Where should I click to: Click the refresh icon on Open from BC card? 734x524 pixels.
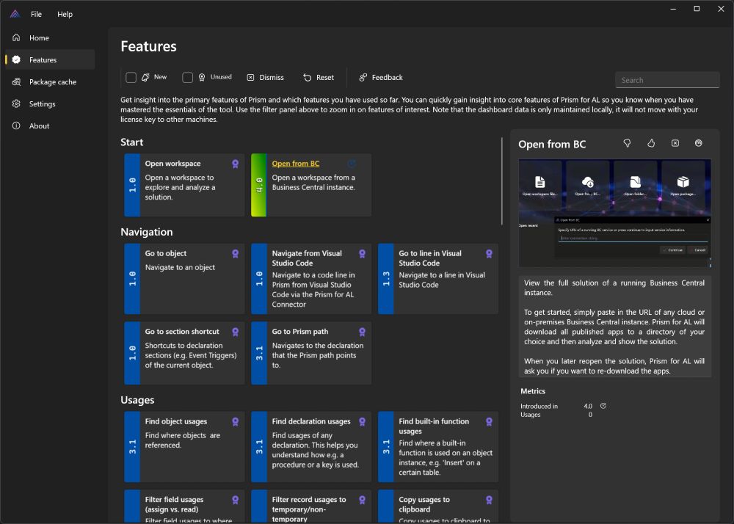[352, 163]
